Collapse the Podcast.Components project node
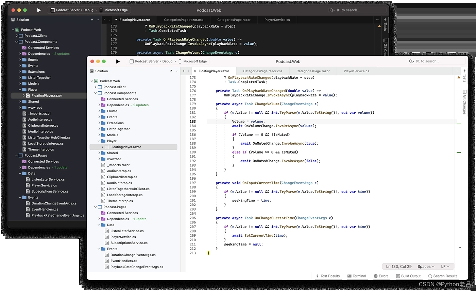Image resolution: width=476 pixels, height=291 pixels. click(x=96, y=93)
